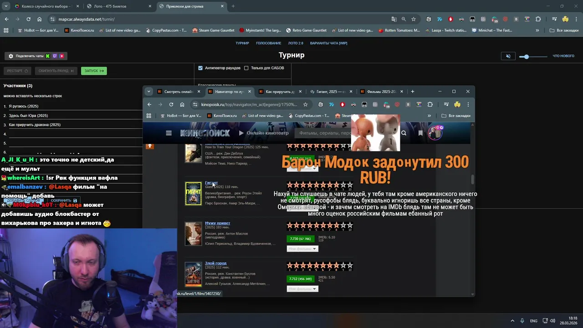Screen dimensions: 583x328
Task: Click the green ЗАПУСК button
Action: click(x=94, y=71)
